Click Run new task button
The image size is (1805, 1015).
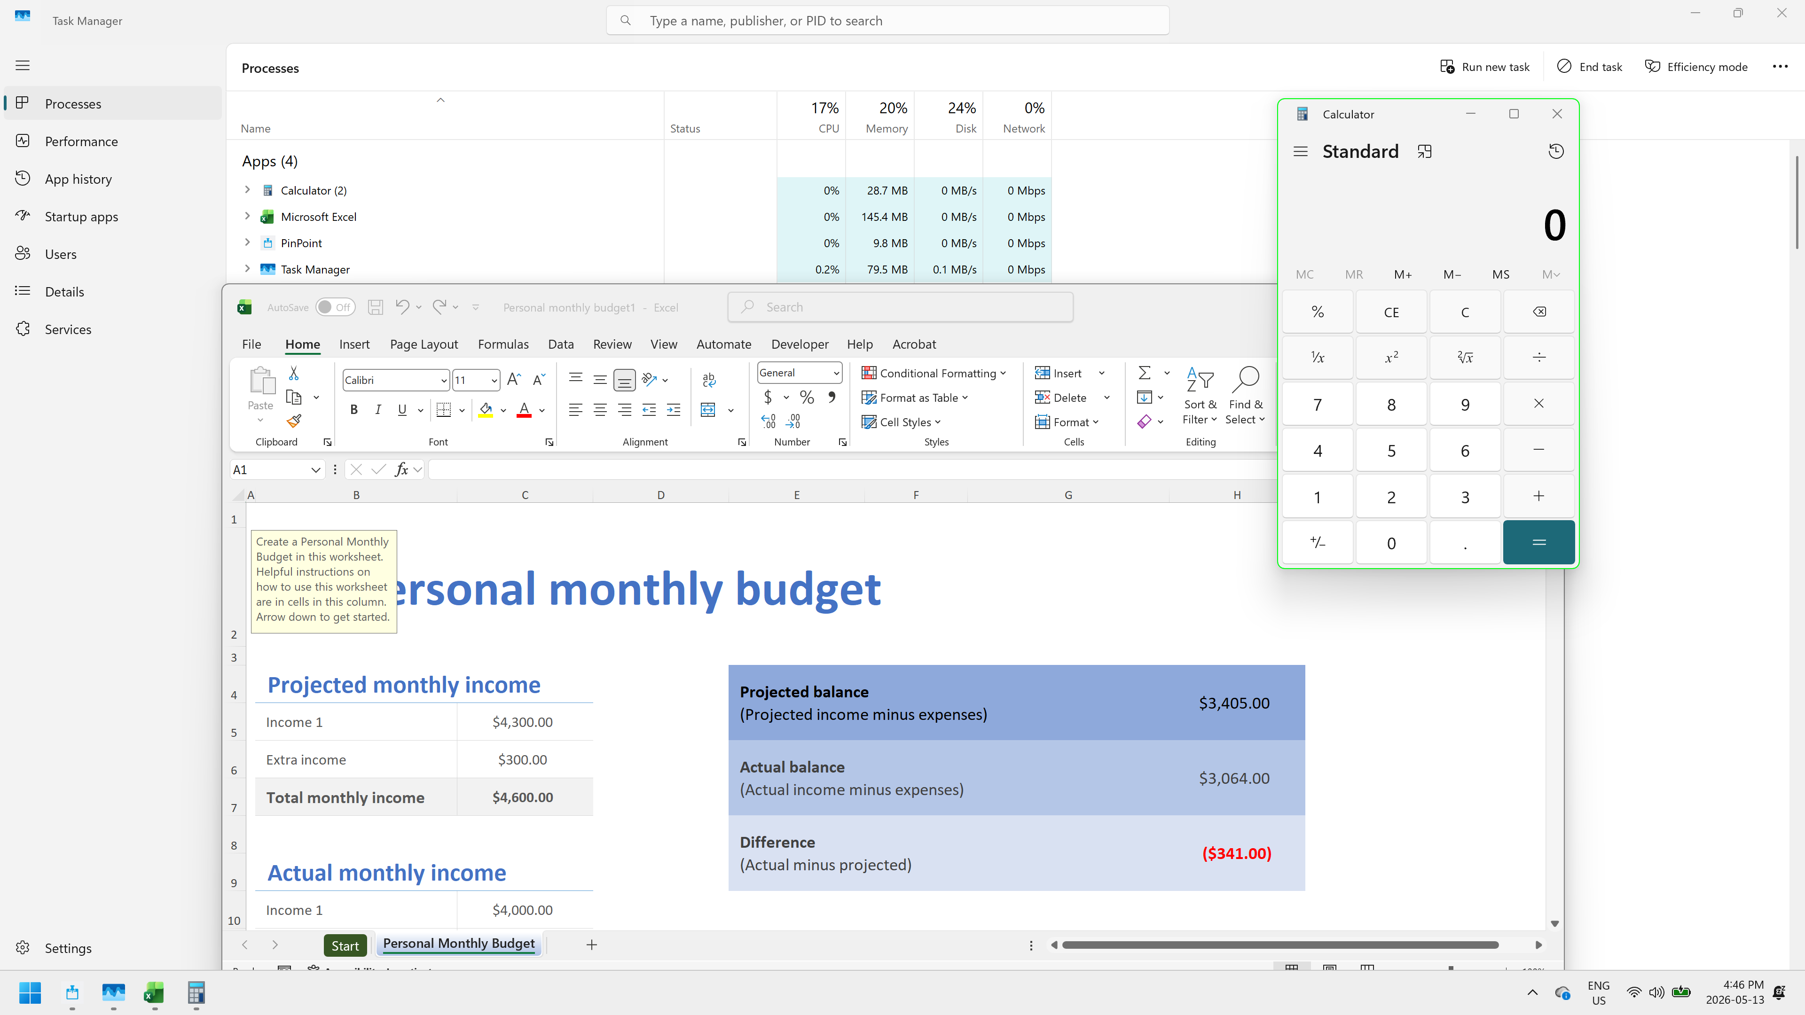1485,67
